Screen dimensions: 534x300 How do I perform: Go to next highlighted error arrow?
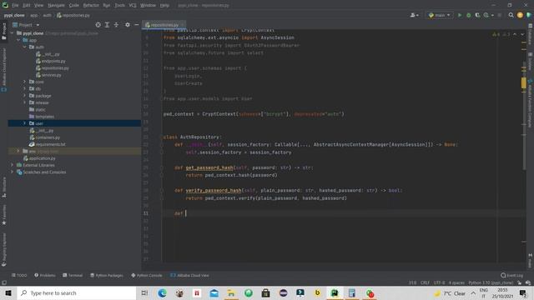coord(522,34)
